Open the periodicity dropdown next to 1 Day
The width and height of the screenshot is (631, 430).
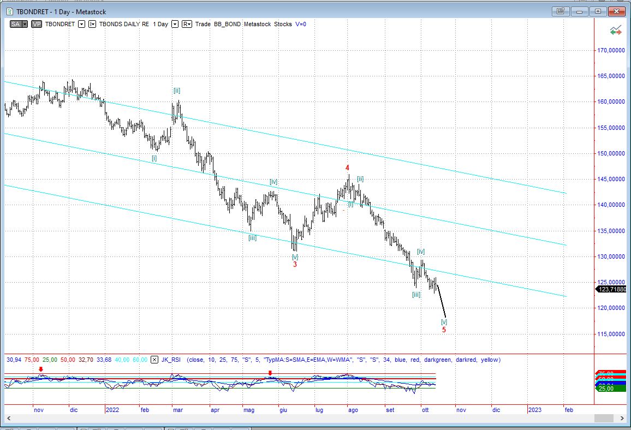tap(175, 24)
